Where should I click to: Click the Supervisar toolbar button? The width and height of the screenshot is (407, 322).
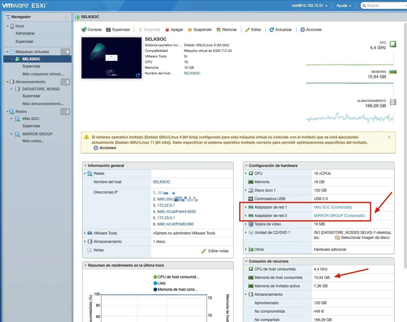pos(118,30)
